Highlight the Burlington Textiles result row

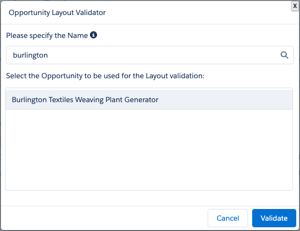(149, 100)
